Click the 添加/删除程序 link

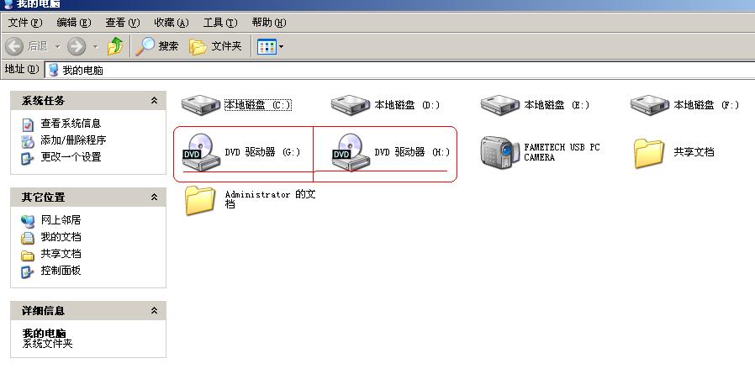pyautogui.click(x=73, y=140)
